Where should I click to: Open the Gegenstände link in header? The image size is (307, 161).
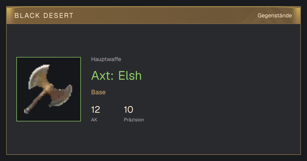(x=275, y=16)
